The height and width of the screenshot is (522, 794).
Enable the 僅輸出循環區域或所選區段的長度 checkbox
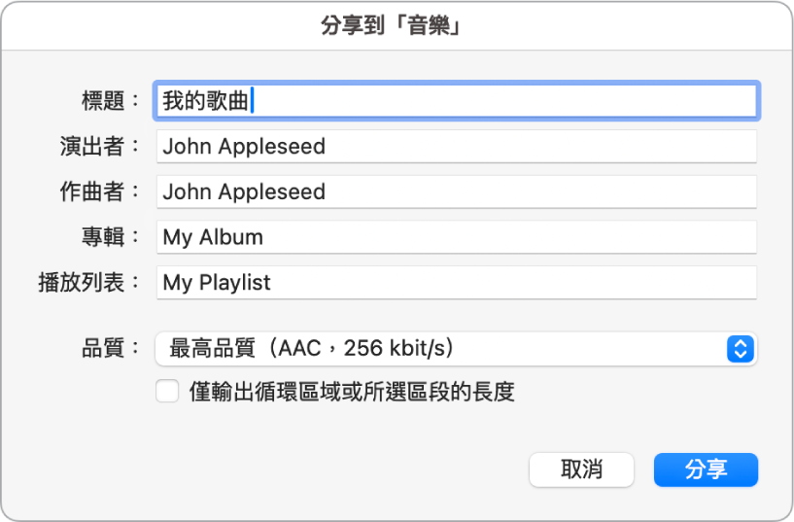(x=167, y=392)
